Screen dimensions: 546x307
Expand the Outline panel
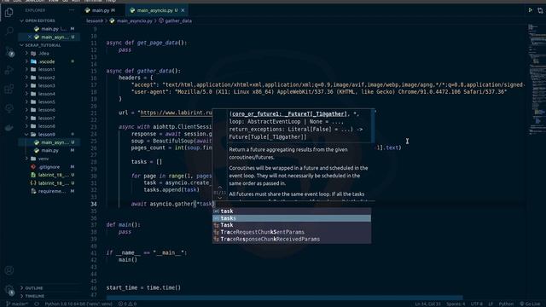(x=34, y=288)
